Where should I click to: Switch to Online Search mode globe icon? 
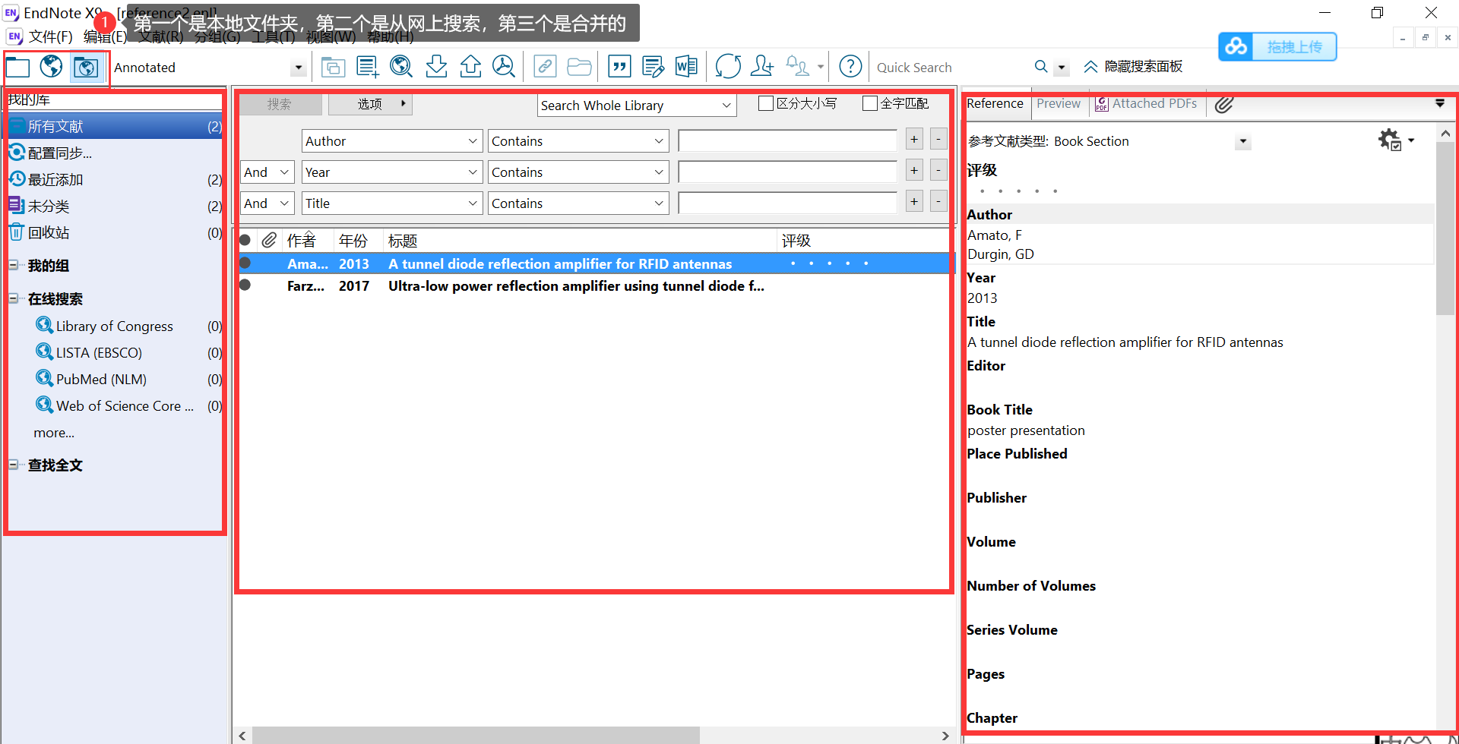pyautogui.click(x=52, y=67)
